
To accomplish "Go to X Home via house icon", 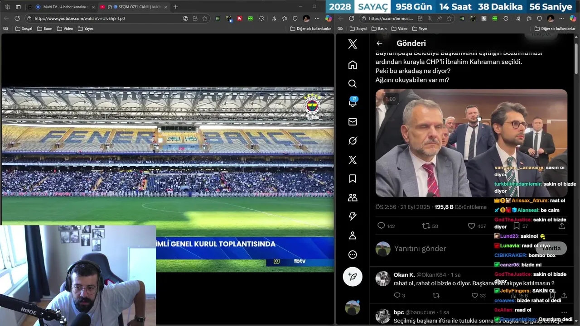I will tap(353, 65).
